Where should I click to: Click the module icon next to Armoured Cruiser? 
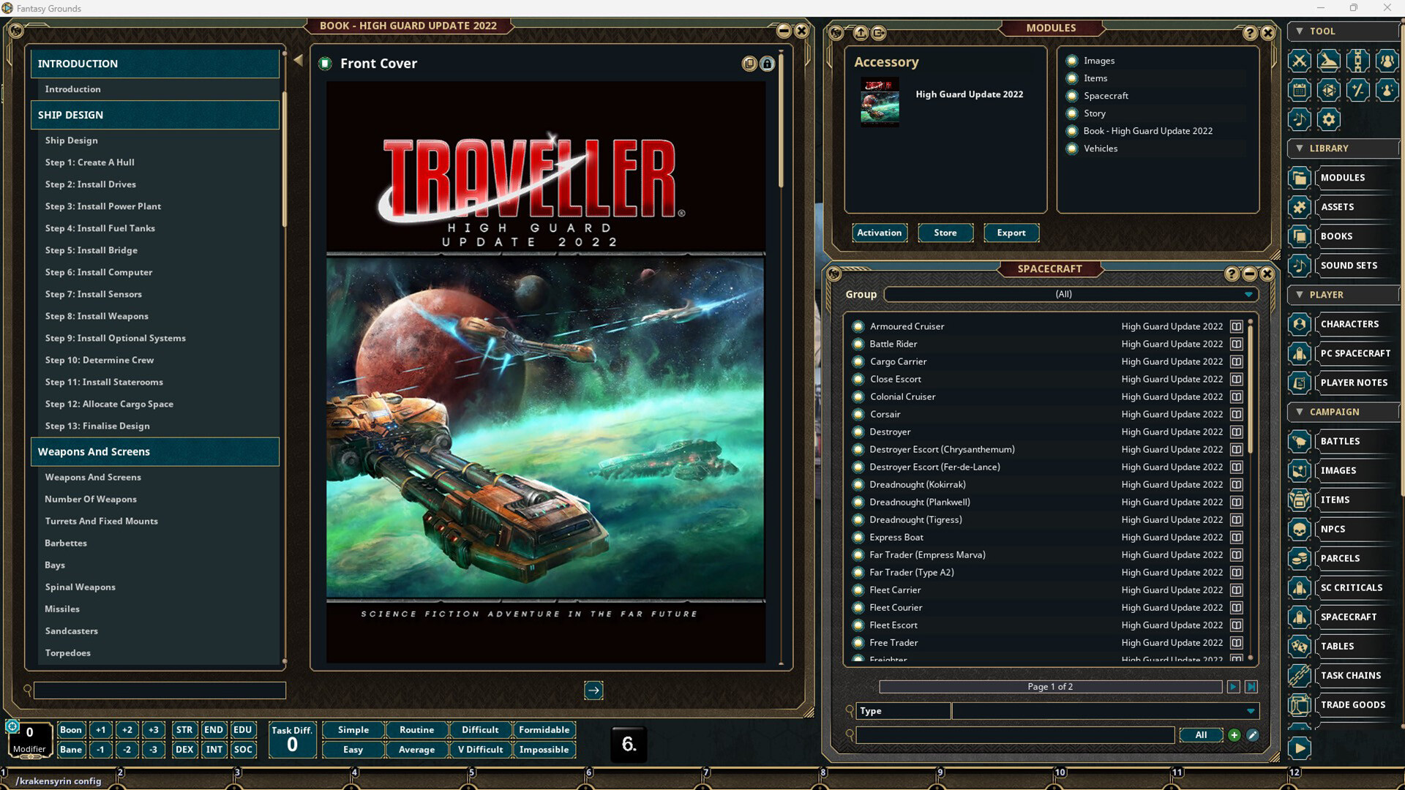(1236, 326)
